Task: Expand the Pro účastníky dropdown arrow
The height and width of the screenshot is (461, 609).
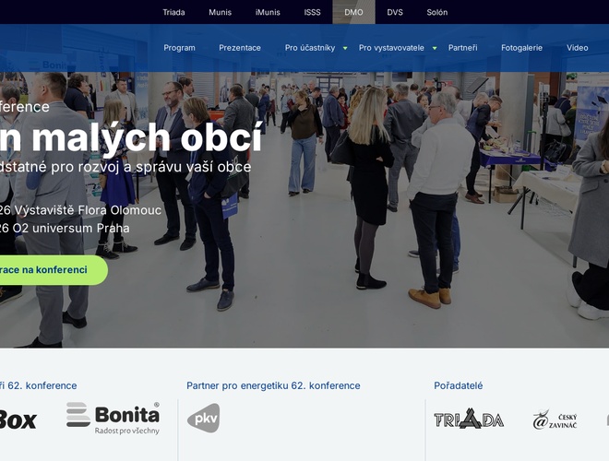Action: (345, 48)
